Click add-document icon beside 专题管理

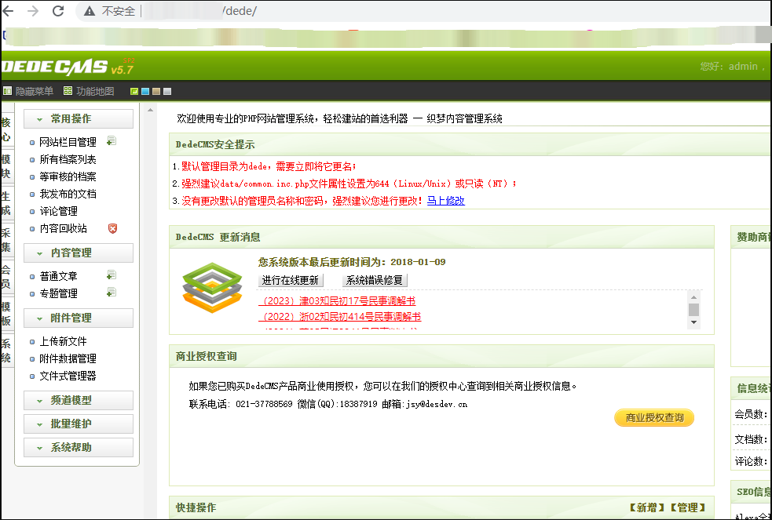(112, 293)
